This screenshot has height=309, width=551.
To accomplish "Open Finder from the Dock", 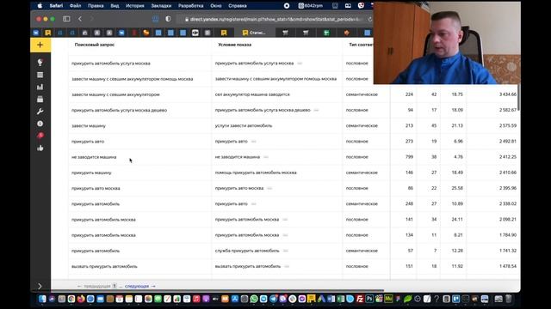I will click(42, 299).
